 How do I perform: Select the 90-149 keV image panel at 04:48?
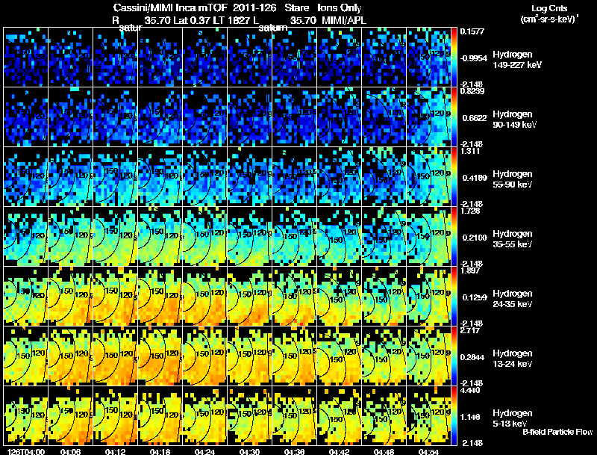click(384, 117)
